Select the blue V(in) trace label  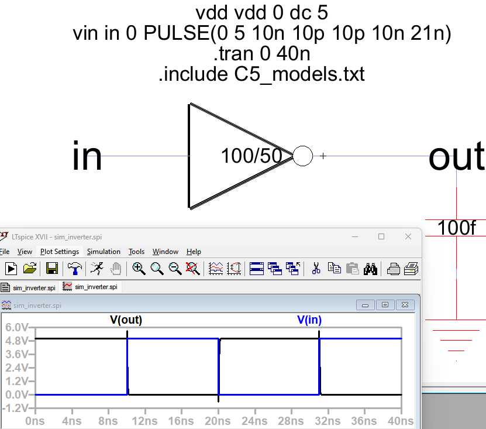click(309, 320)
